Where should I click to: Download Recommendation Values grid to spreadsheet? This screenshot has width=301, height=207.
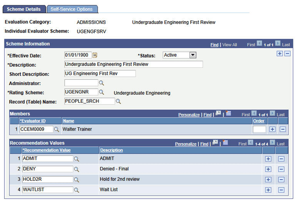pyautogui.click(x=225, y=143)
